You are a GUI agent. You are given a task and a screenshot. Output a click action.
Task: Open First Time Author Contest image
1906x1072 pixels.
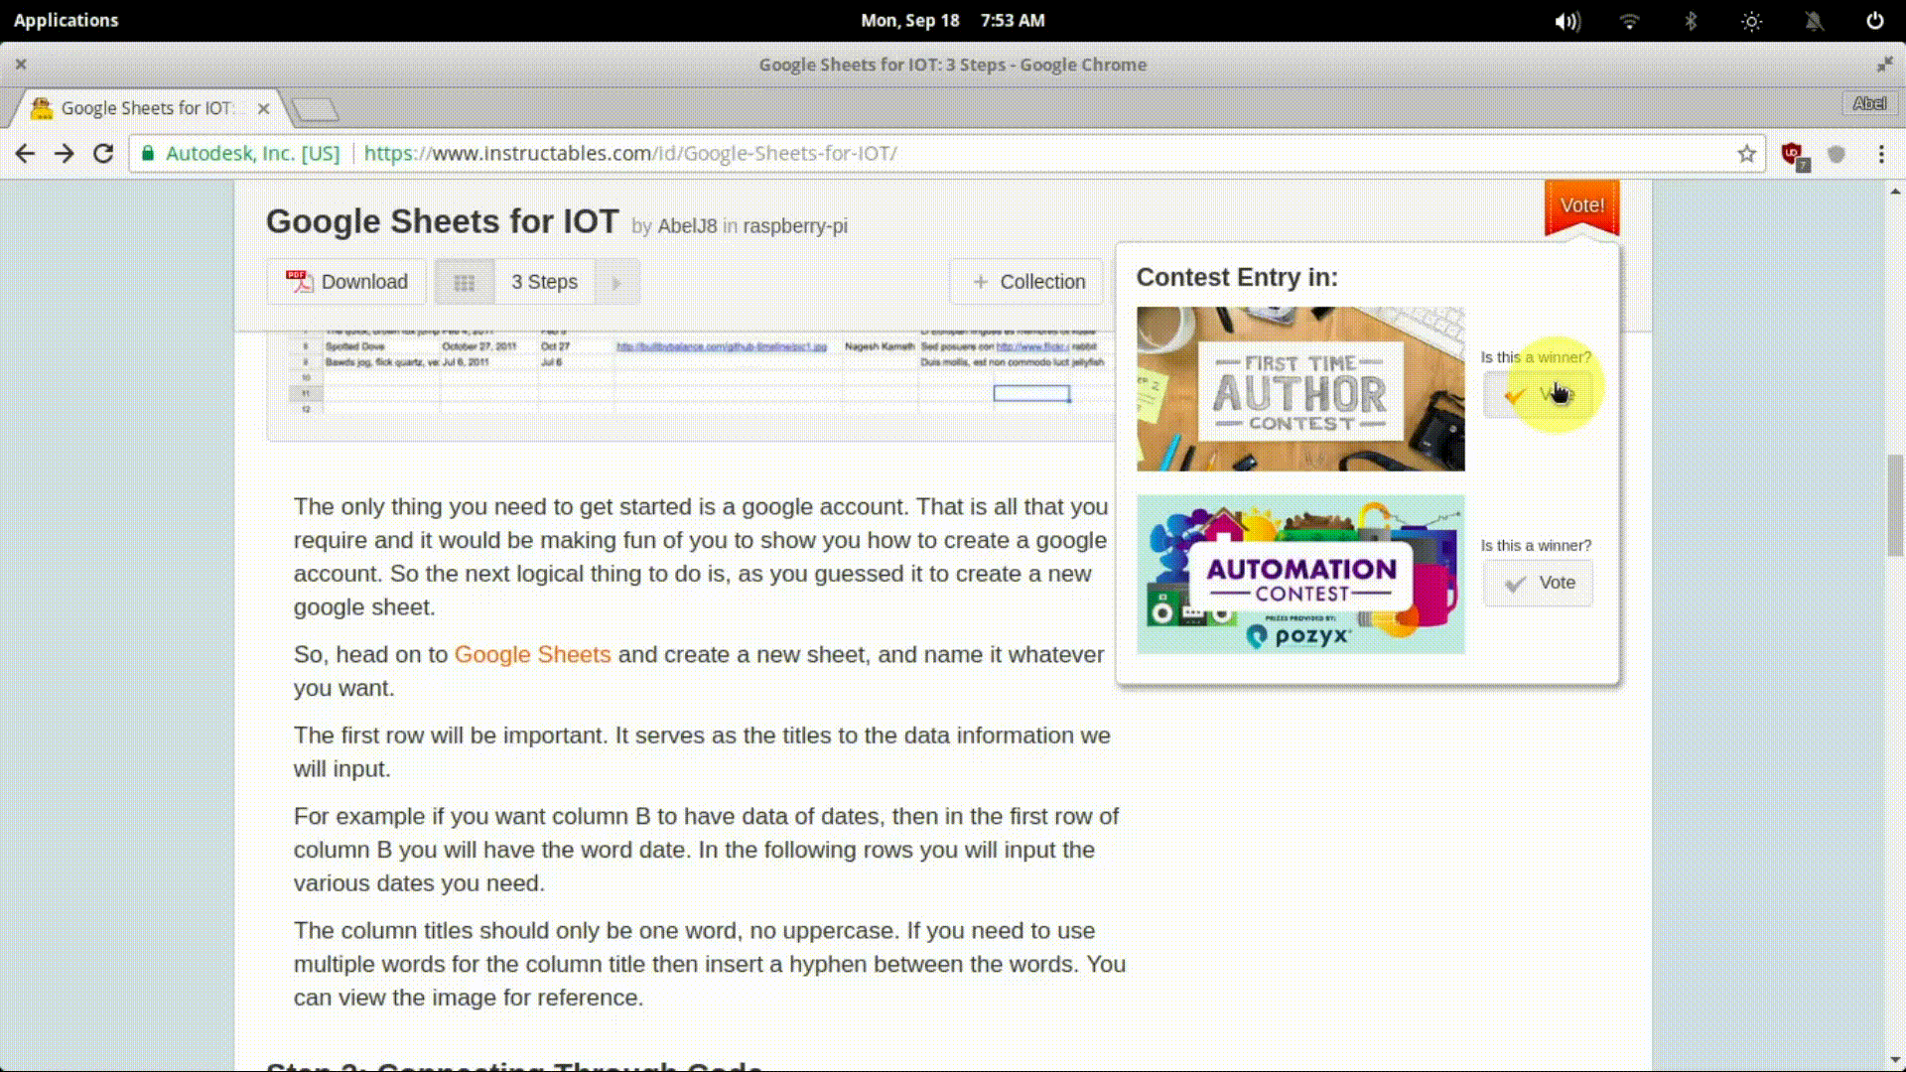[1300, 388]
